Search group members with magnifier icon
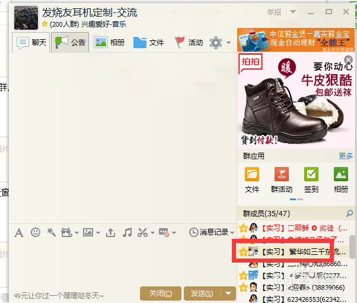 [349, 213]
